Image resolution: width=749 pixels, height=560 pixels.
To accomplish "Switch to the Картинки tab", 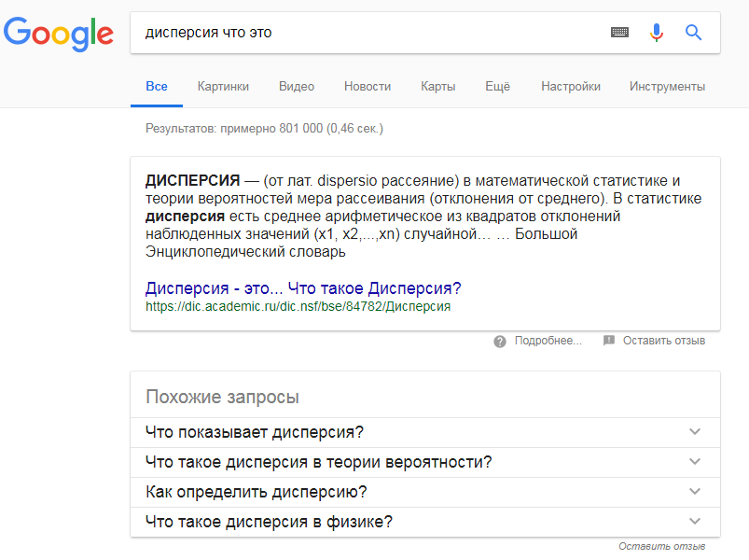I will coord(223,87).
